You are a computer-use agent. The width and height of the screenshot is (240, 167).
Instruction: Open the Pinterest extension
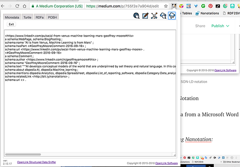(210, 6)
